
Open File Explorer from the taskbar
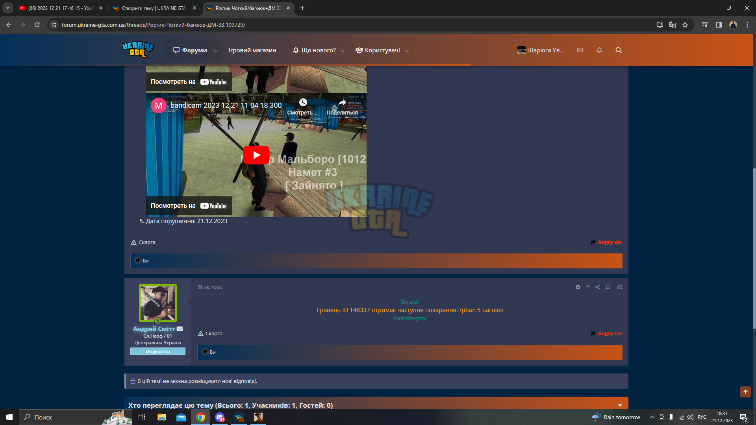tap(161, 417)
